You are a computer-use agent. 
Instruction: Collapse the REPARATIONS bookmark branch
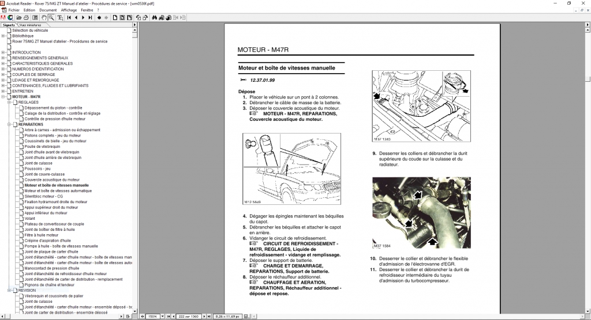point(9,124)
